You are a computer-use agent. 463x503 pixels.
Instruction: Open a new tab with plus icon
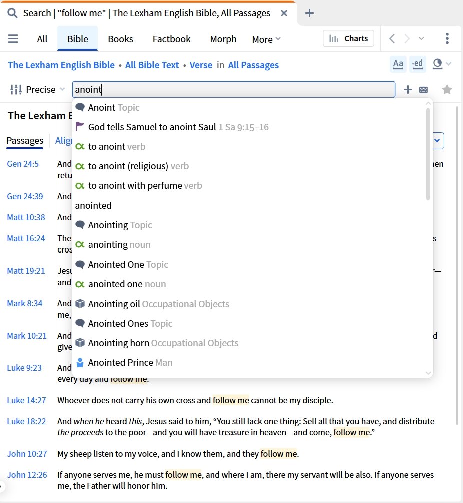[309, 13]
